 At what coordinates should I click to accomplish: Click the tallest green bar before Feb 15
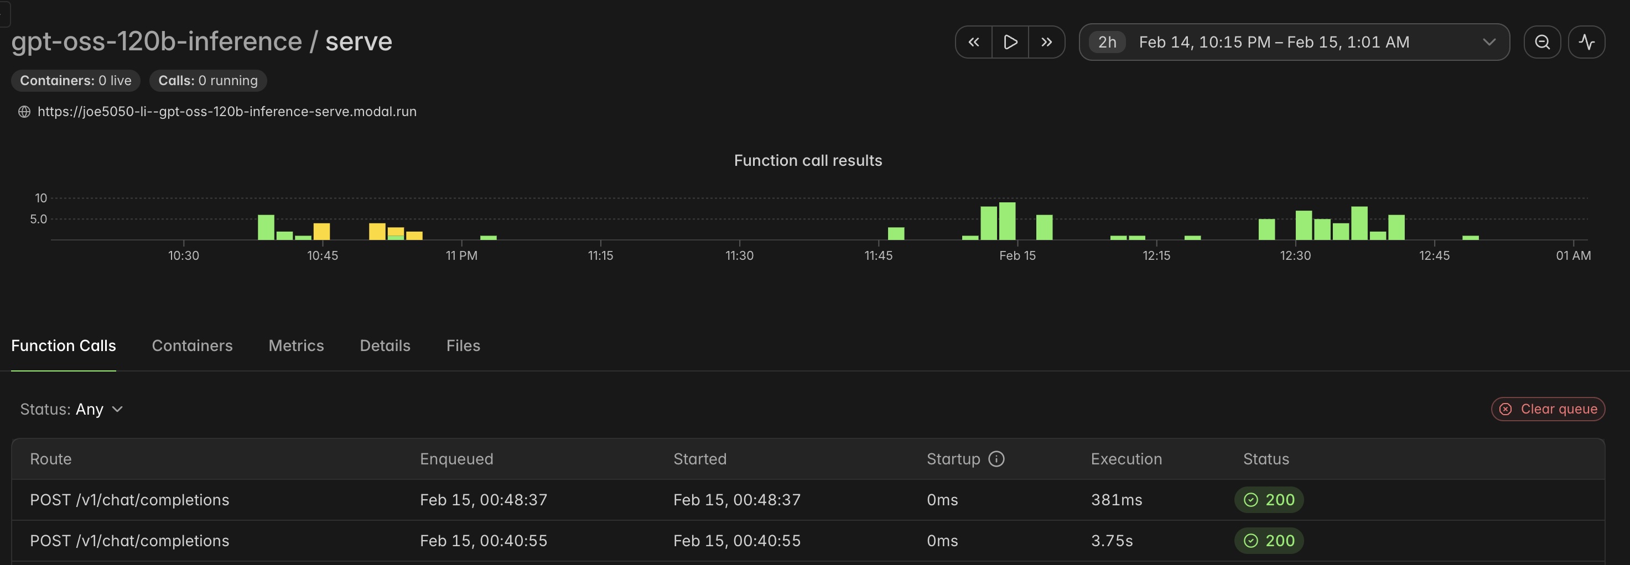pos(1008,221)
